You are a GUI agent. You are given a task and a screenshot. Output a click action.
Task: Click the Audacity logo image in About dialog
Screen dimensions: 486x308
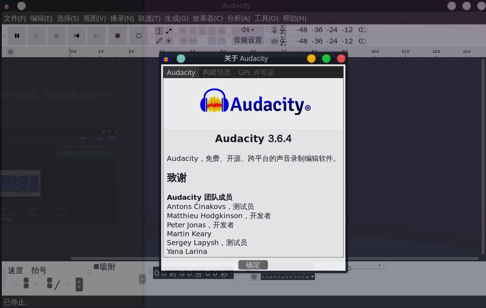point(255,101)
